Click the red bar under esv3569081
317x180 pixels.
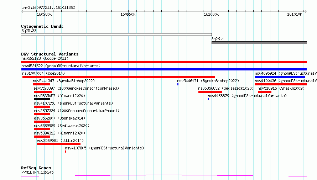point(59,144)
